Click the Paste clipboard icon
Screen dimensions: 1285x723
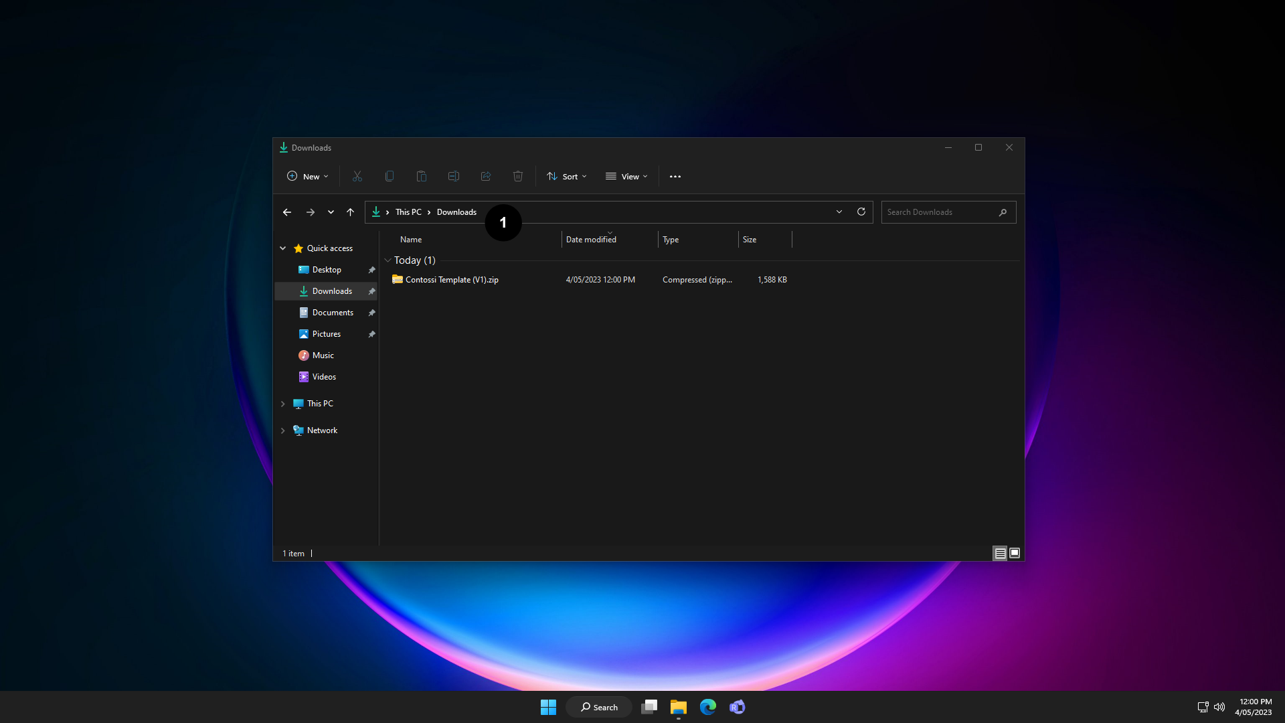click(x=422, y=176)
